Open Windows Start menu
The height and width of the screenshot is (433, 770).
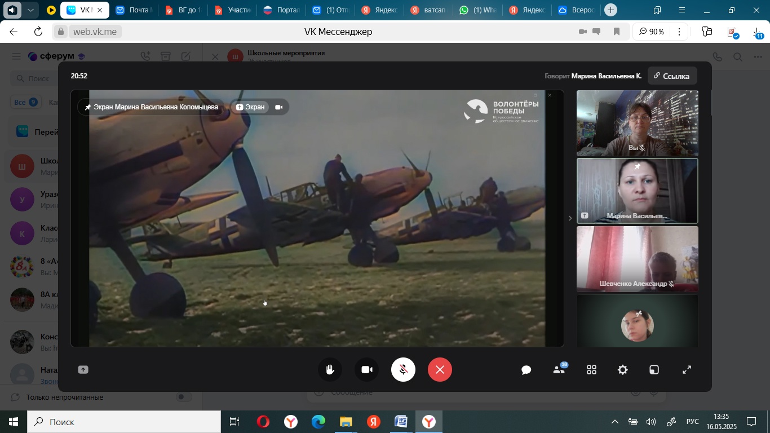14,422
